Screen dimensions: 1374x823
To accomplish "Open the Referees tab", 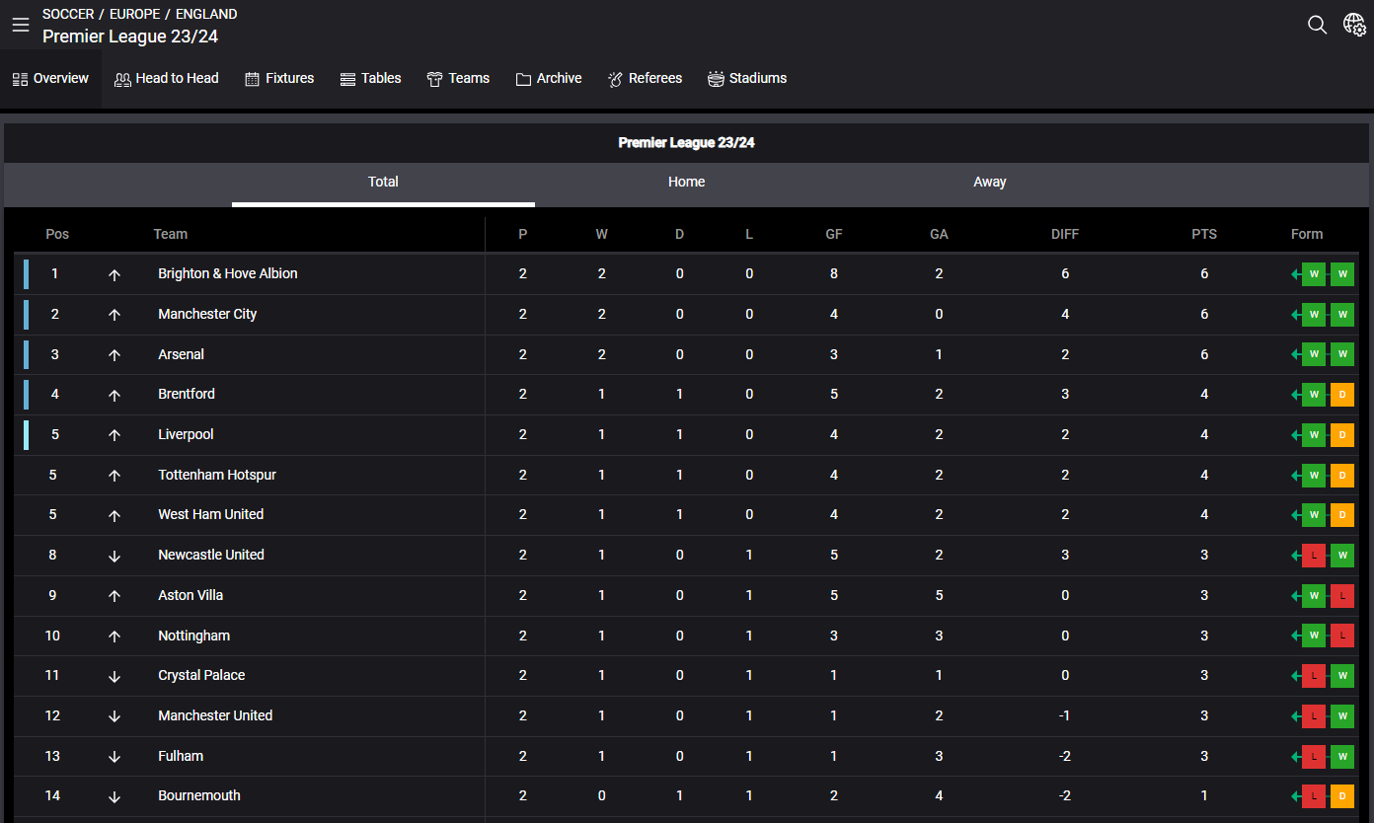I will [645, 78].
